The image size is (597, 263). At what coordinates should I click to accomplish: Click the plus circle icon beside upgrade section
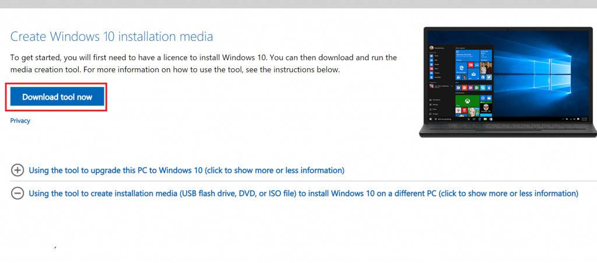(x=18, y=170)
